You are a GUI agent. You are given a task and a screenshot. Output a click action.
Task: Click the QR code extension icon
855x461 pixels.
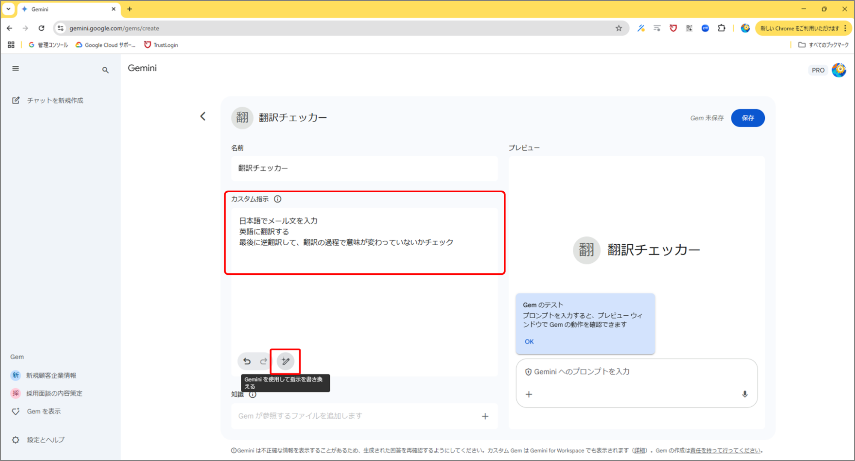[x=689, y=28]
